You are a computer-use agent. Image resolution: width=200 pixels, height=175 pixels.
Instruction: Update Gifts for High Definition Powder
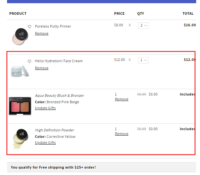point(45,143)
